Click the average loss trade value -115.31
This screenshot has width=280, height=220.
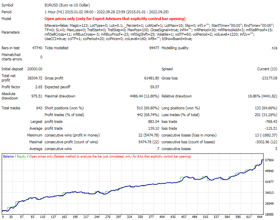coord(271,128)
